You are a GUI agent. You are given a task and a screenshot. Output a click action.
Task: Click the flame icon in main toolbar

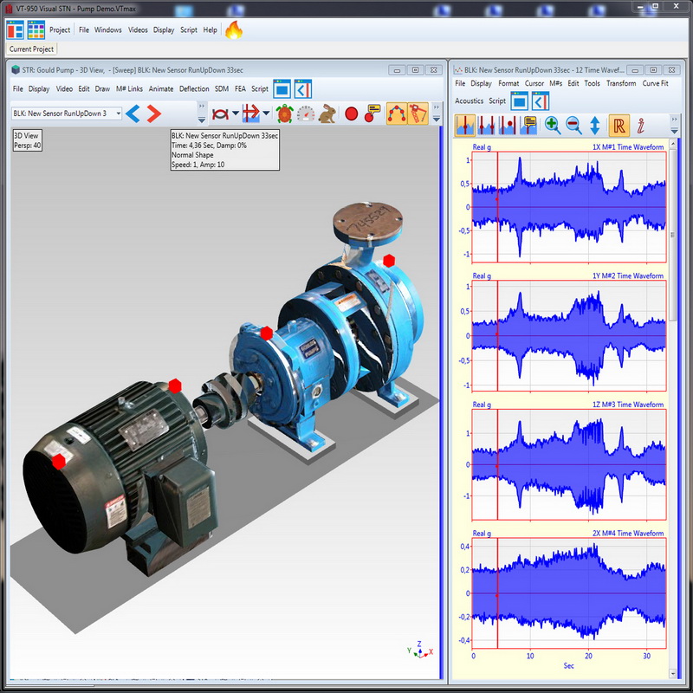coord(234,29)
